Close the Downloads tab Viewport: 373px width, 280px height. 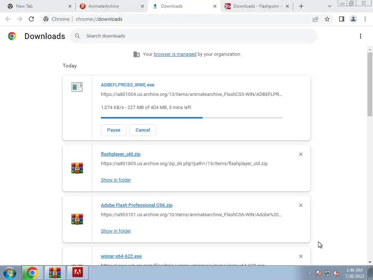[x=215, y=6]
